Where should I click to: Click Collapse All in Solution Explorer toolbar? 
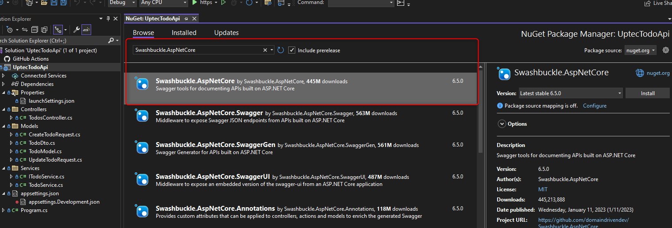tap(35, 30)
